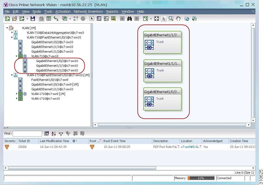The width and height of the screenshot is (264, 185).
Task: Open the Tools menu
Action: 48,11
